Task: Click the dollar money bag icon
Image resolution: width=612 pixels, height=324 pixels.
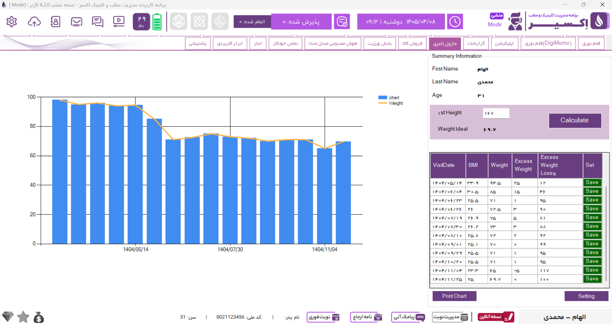Action: 39,317
